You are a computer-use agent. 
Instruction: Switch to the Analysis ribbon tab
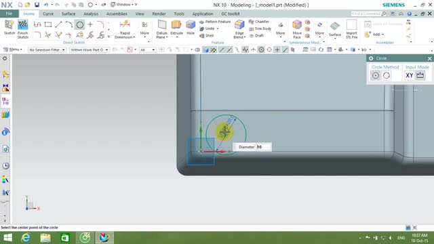pos(91,14)
